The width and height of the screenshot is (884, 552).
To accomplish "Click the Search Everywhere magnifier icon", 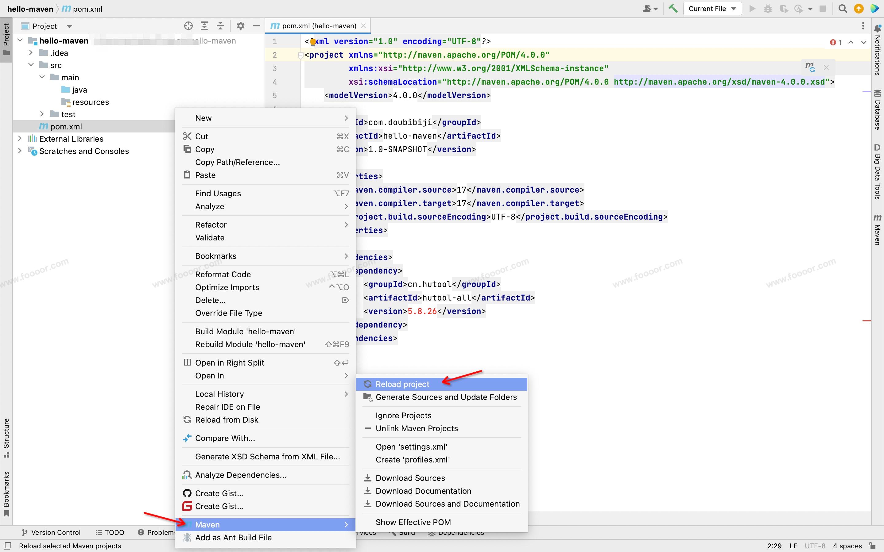I will 843,9.
